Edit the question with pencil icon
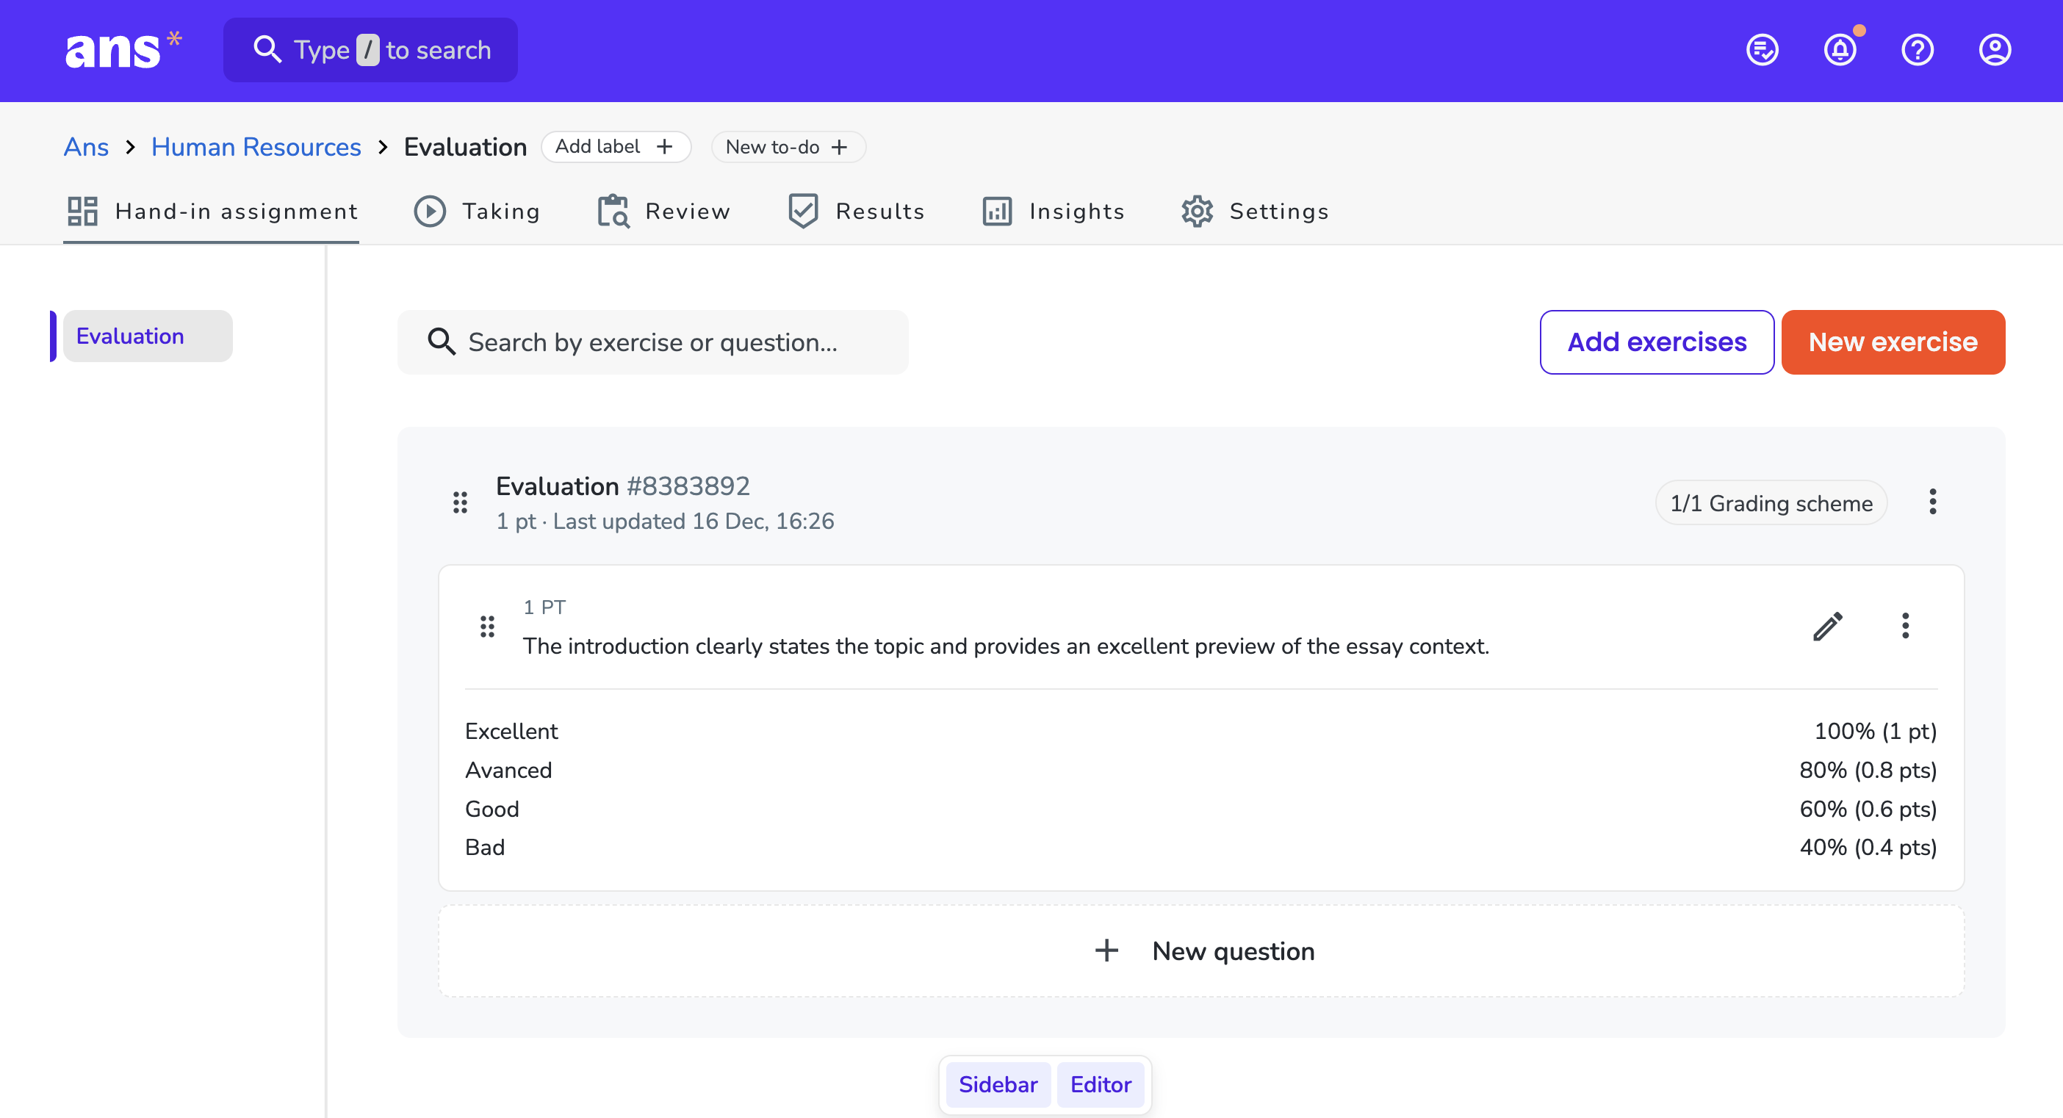Image resolution: width=2063 pixels, height=1118 pixels. 1828,627
